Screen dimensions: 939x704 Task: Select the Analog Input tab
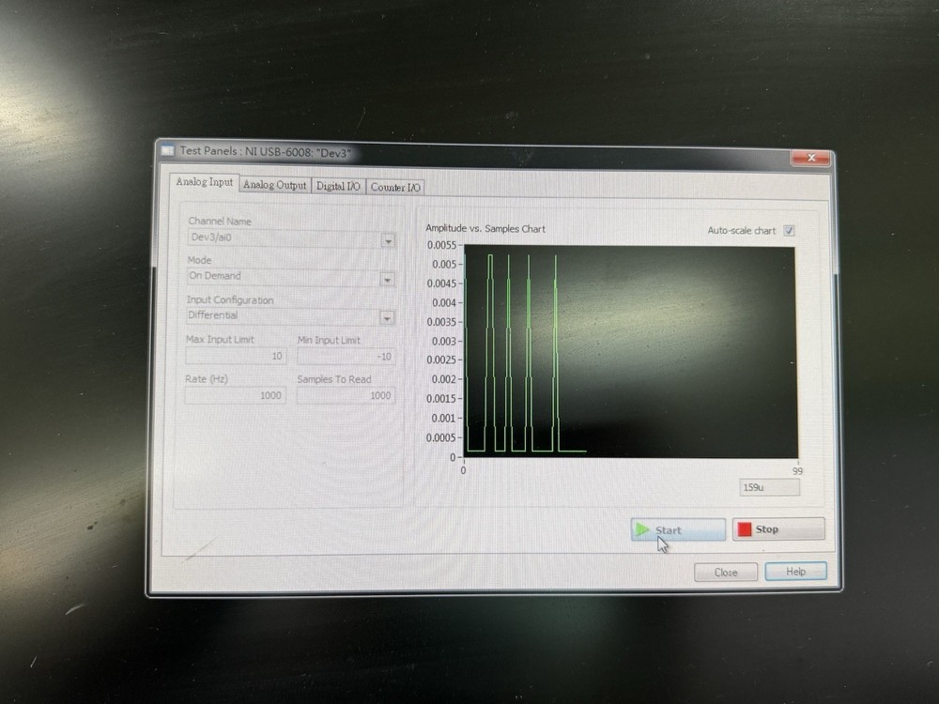[x=203, y=183]
